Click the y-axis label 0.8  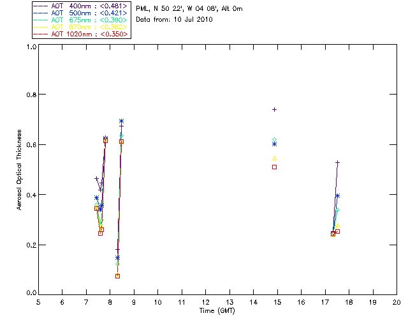tap(31, 95)
